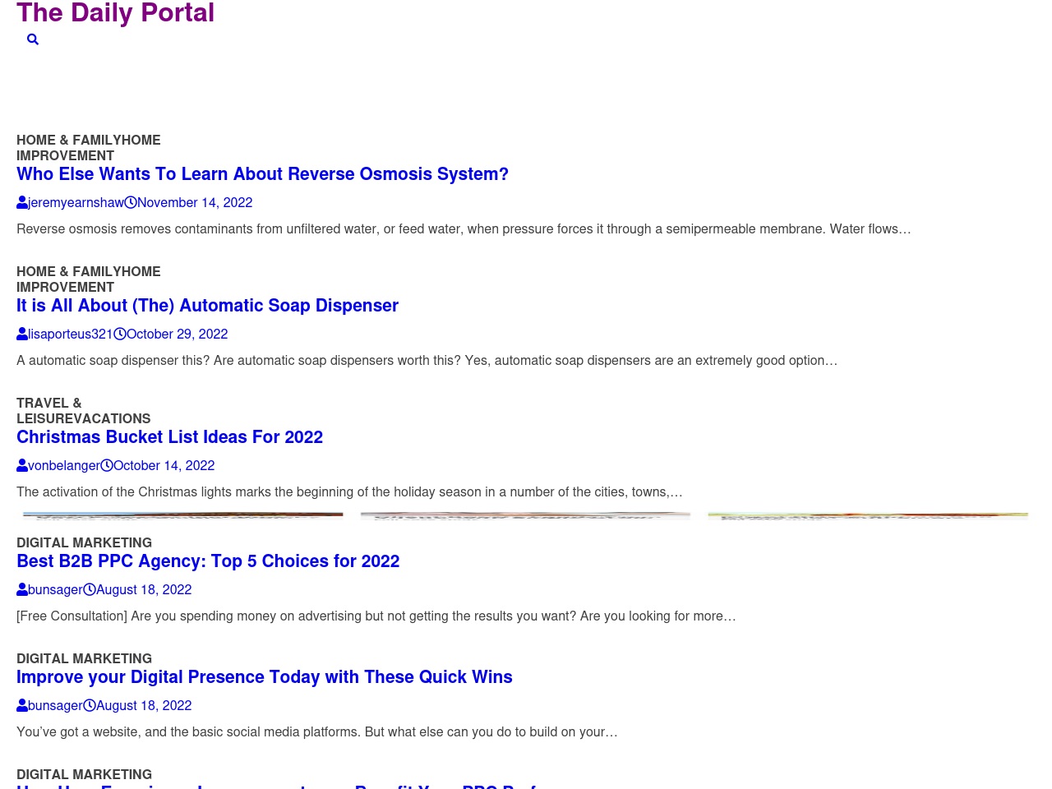Screen dimensions: 1052x789
Task: Click clock icon beside October 29, 2022
Action: [120, 334]
